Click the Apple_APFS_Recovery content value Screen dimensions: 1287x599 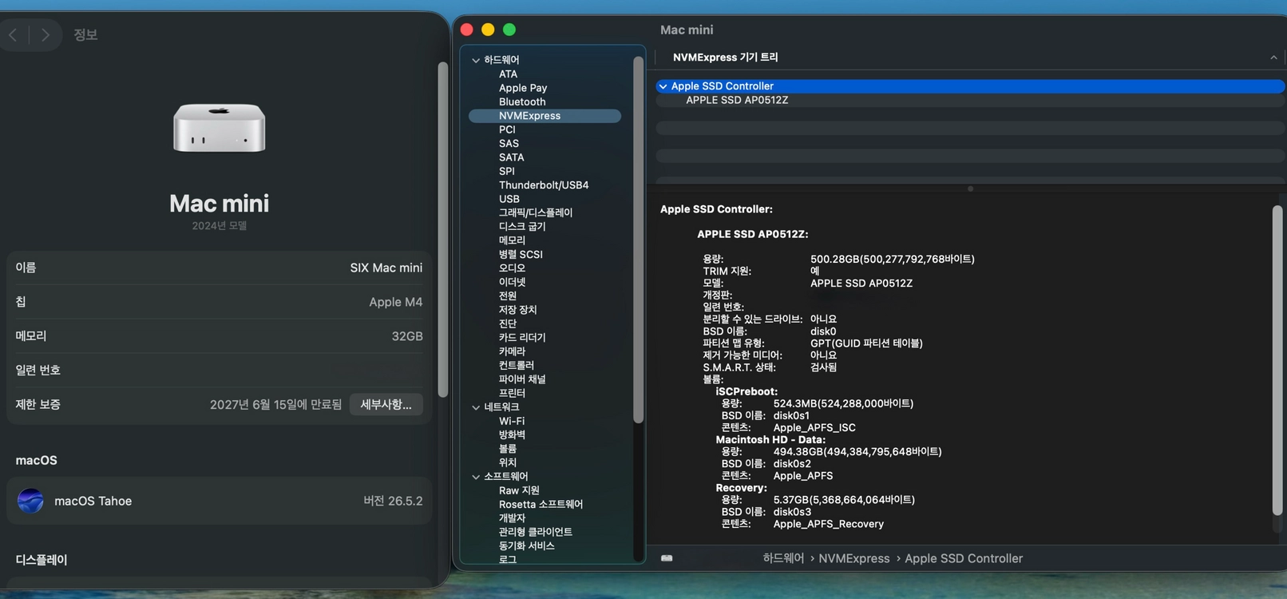(x=829, y=524)
